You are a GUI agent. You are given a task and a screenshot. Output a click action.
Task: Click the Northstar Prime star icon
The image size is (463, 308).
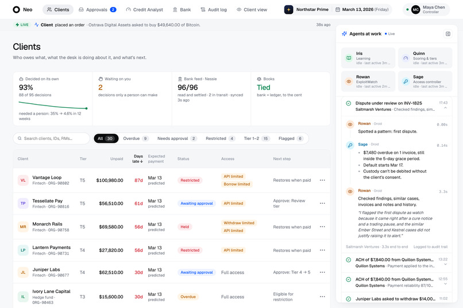click(288, 10)
